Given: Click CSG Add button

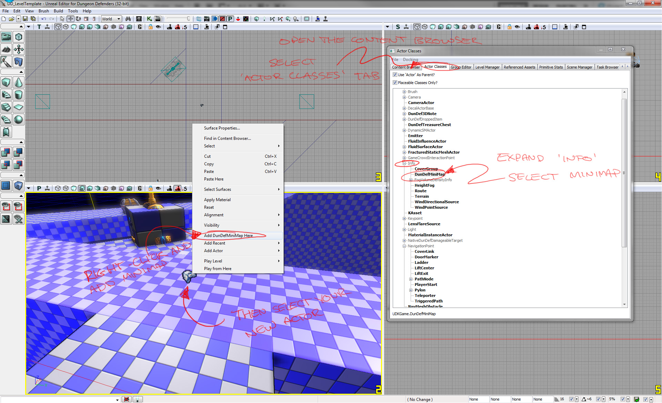Looking at the screenshot, I should click(x=6, y=153).
